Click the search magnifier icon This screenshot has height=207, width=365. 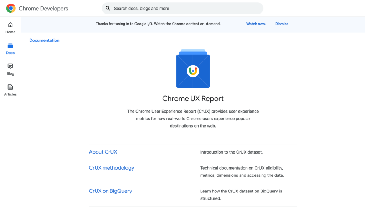pyautogui.click(x=108, y=8)
